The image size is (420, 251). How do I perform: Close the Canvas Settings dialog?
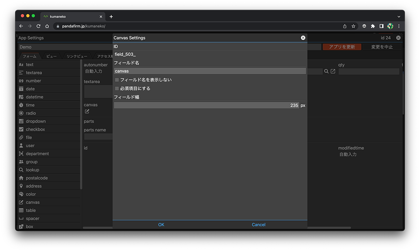[x=303, y=38]
